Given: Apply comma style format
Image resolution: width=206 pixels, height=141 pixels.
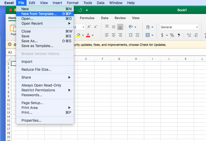Looking at the screenshot, I should [179, 35].
